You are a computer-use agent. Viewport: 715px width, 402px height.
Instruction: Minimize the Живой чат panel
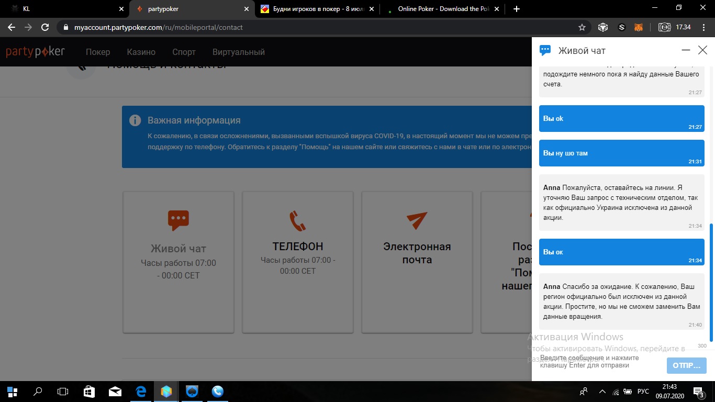point(686,50)
